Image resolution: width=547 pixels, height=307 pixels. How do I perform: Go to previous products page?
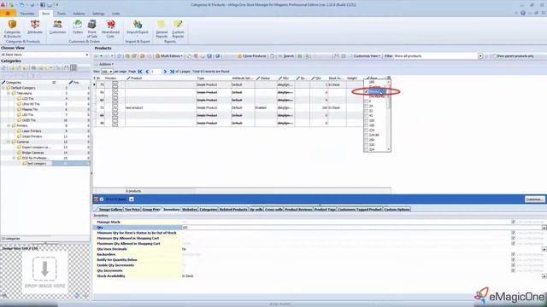point(147,72)
